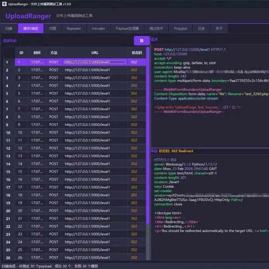This screenshot has width=269, height=269.
Task: Click the 302 status cell in row 11
Action: coord(137,140)
